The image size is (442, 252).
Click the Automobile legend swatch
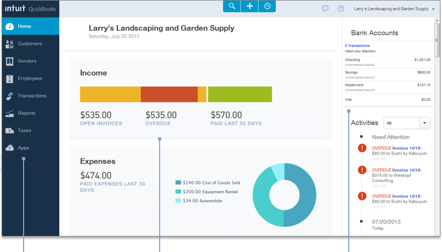tap(178, 201)
